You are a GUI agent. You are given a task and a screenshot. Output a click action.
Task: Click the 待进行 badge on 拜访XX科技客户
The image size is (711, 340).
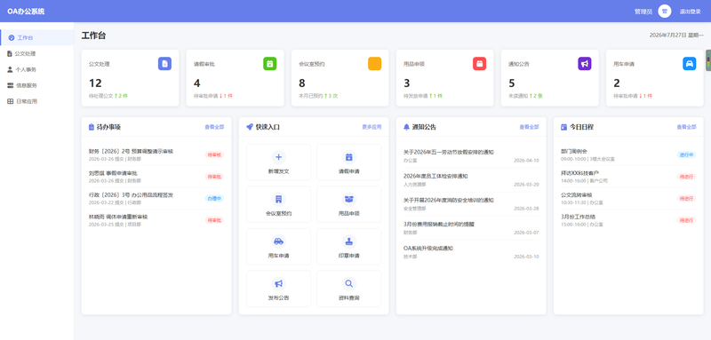click(686, 177)
